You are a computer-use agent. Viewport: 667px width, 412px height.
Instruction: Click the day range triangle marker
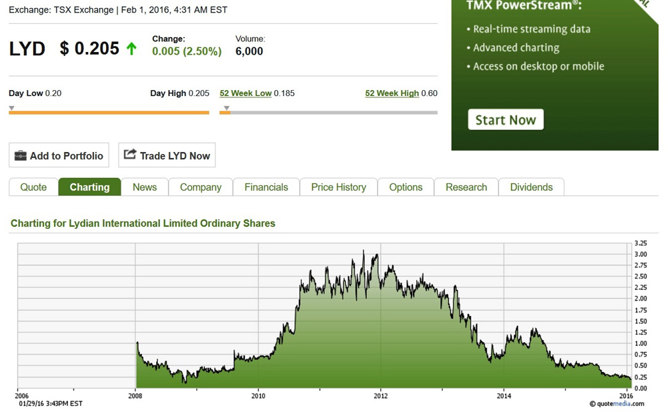tap(12, 108)
